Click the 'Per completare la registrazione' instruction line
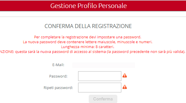 (x=88, y=37)
